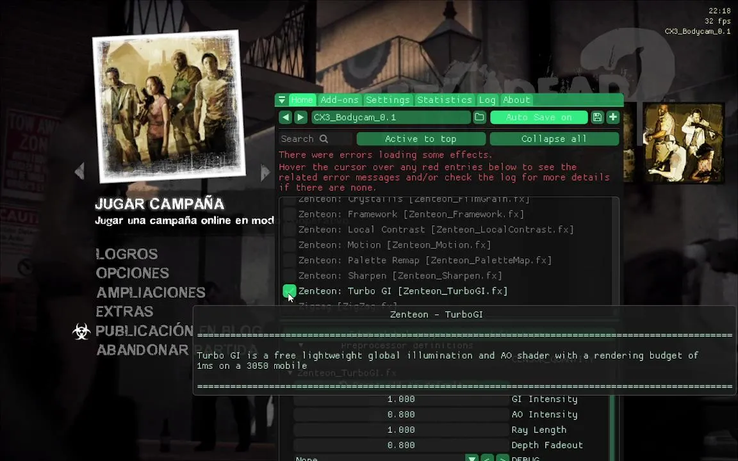The height and width of the screenshot is (461, 738).
Task: Click the right carousel arrow beside survivor photo
Action: click(265, 173)
